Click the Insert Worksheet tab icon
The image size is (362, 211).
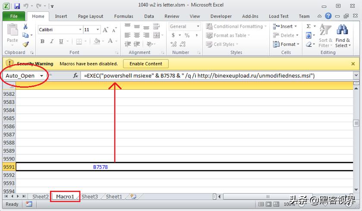tap(133, 196)
